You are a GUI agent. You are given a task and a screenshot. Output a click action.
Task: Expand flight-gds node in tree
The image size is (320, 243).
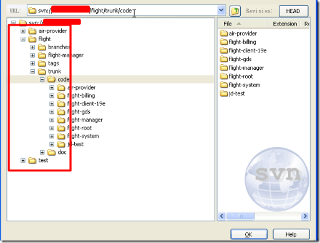pos(52,112)
